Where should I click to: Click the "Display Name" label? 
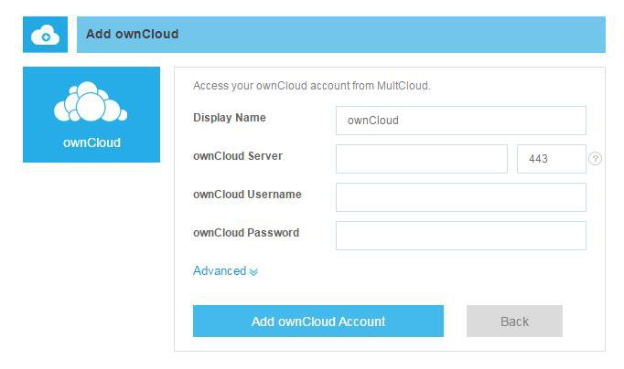(230, 118)
